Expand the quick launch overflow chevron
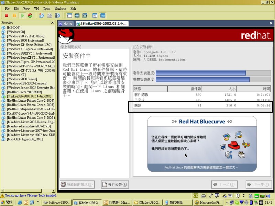Viewport: 275px width, 206px height. click(38, 202)
